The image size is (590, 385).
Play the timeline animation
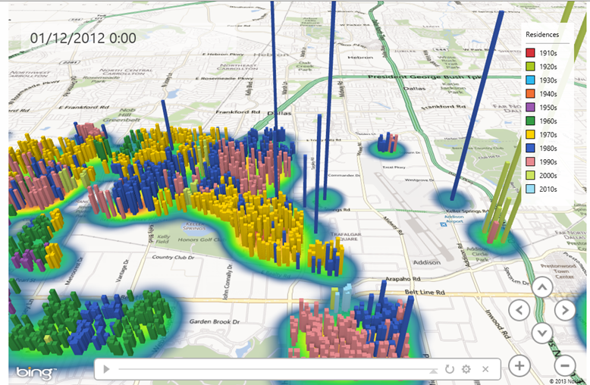point(106,369)
